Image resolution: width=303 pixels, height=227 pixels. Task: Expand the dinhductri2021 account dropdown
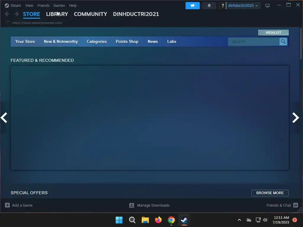[243, 6]
